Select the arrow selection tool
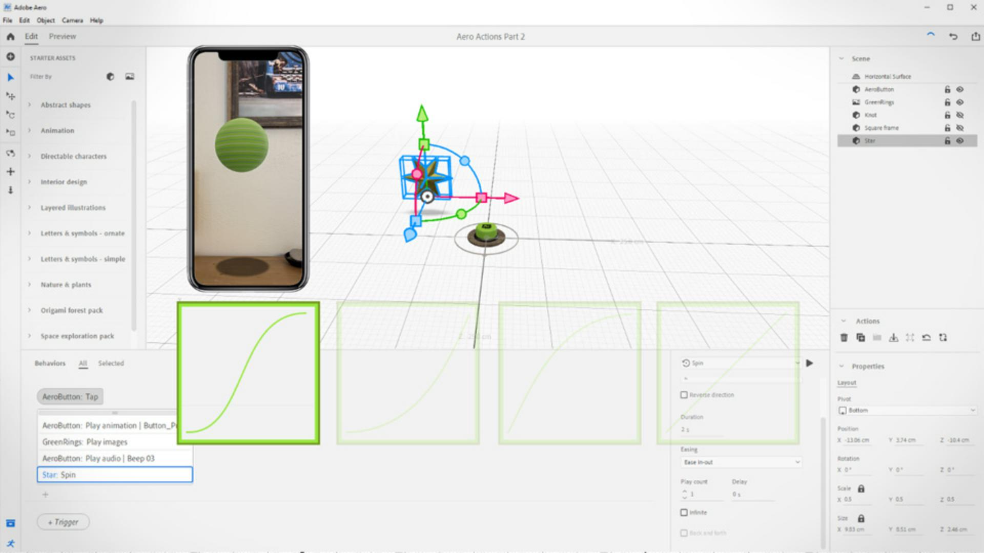 pos(10,77)
